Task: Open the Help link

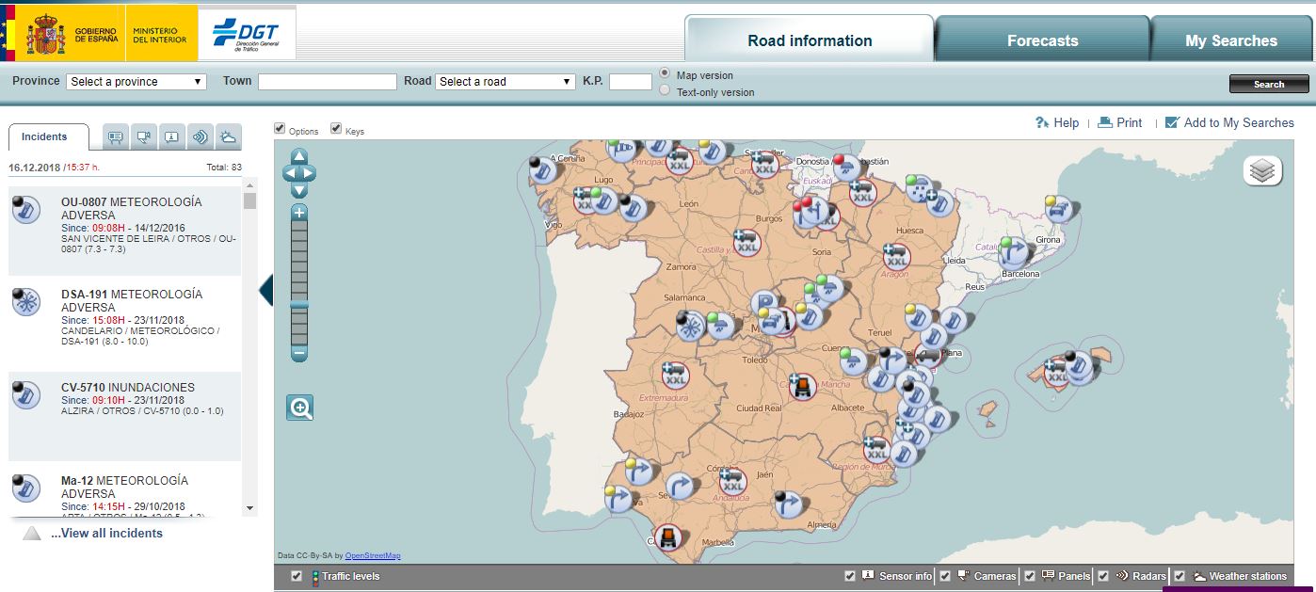Action: tap(1057, 122)
